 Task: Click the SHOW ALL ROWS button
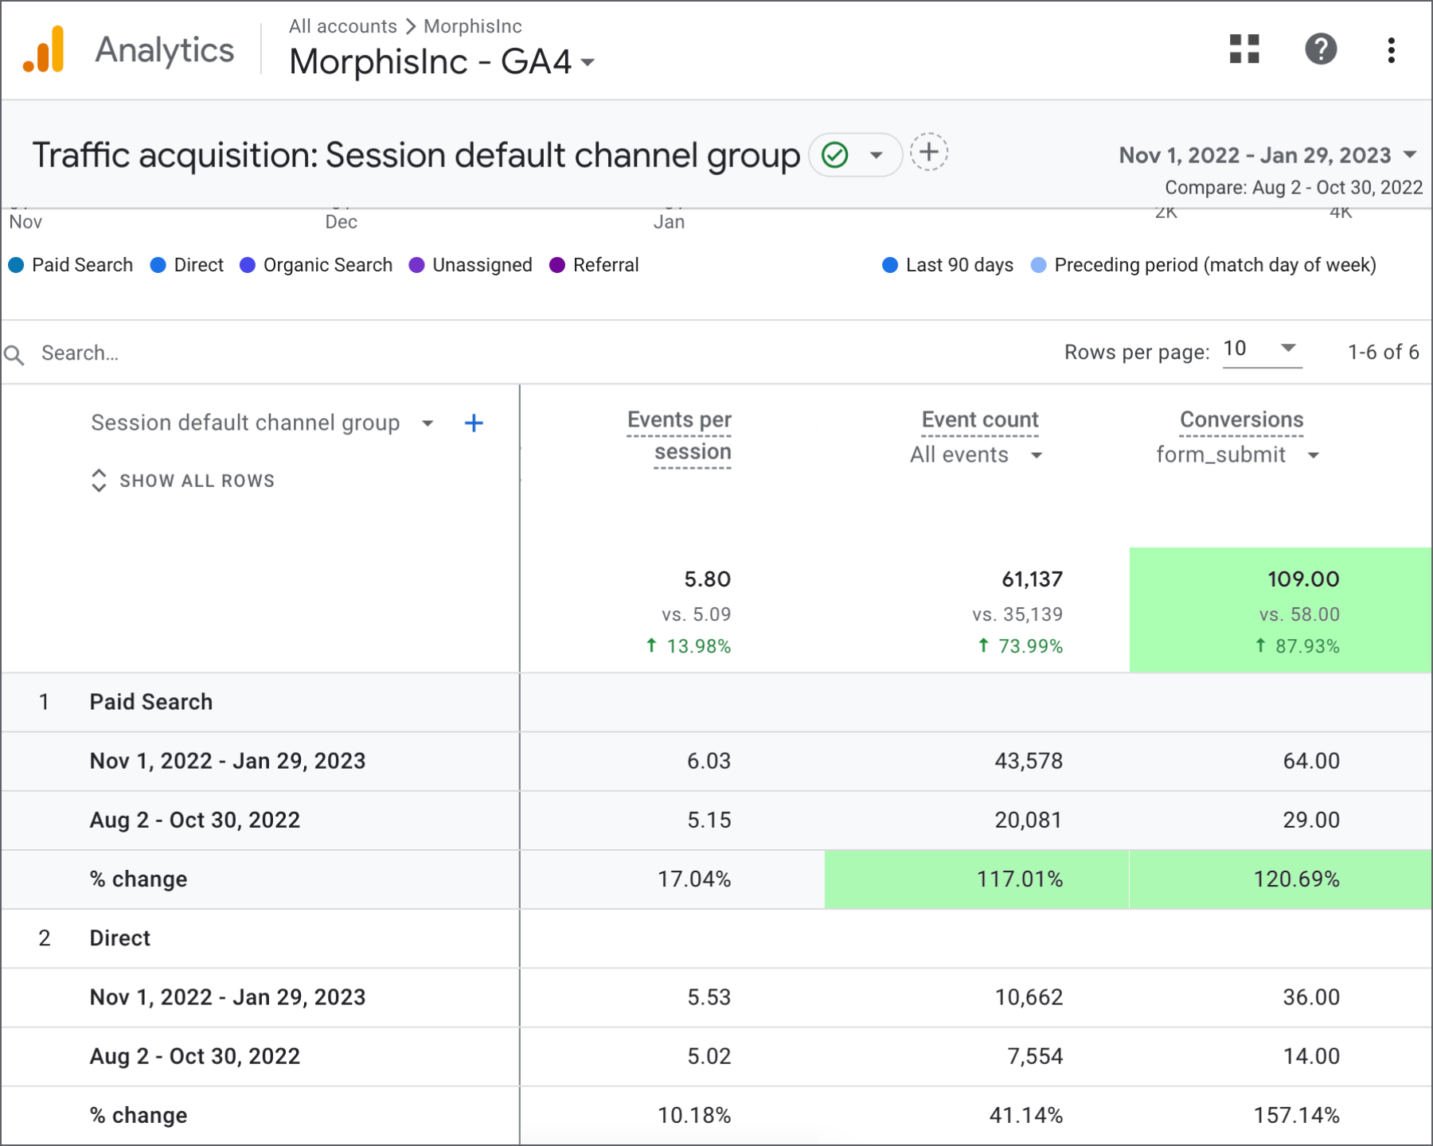(x=183, y=481)
